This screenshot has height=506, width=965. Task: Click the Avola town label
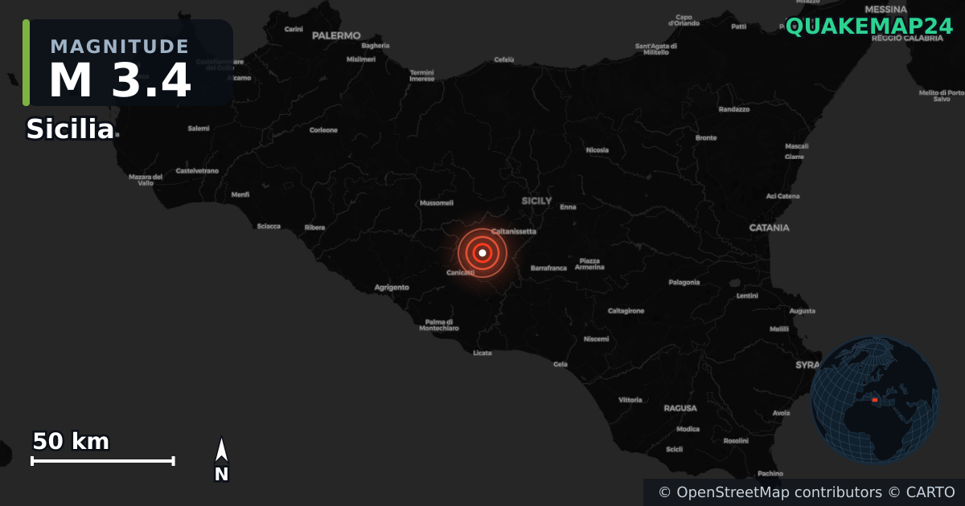(x=782, y=414)
